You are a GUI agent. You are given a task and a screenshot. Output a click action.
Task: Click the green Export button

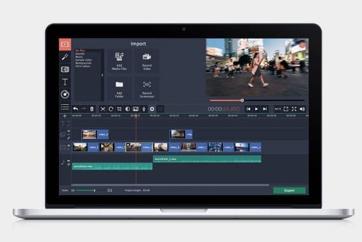tap(289, 191)
